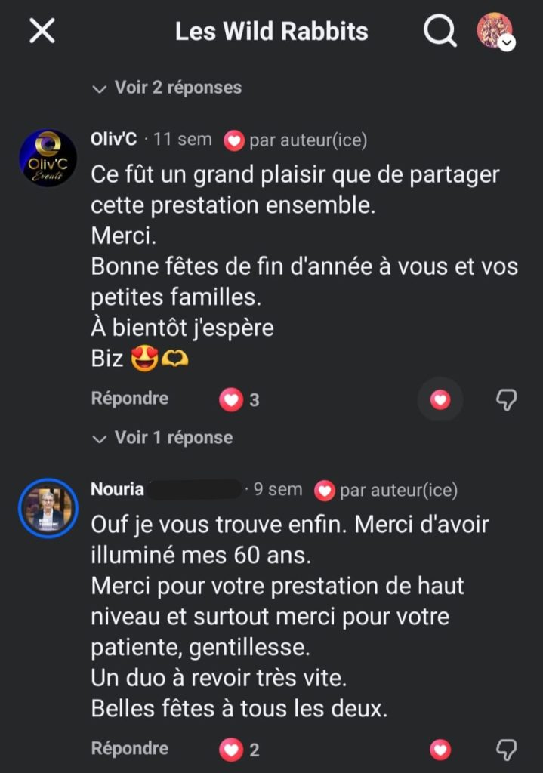
Task: Click author heart badge on Oliv'C's comment
Action: (x=234, y=140)
